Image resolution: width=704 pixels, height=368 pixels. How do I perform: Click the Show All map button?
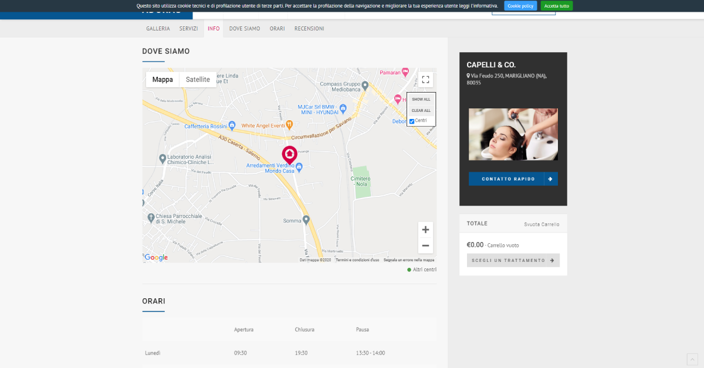[x=421, y=99]
